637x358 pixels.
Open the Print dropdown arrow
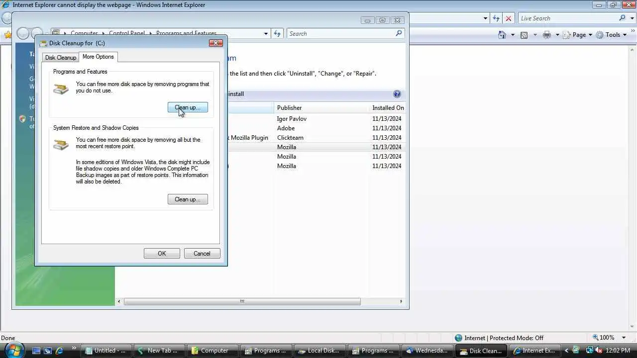pos(557,35)
